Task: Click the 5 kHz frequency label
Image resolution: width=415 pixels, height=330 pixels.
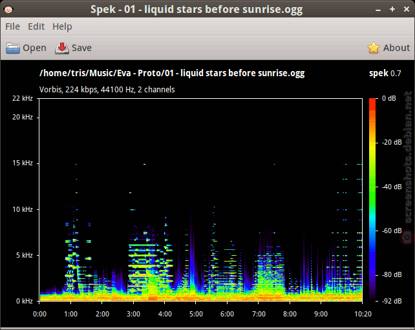Action: (x=25, y=255)
